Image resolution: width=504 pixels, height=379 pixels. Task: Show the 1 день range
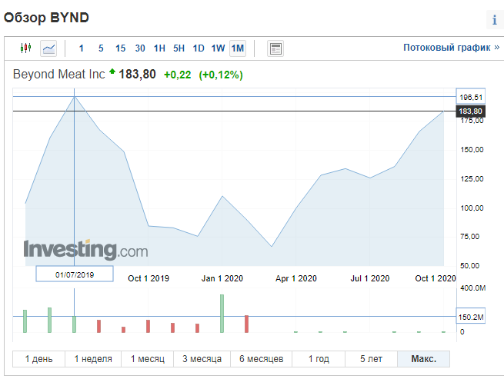(39, 359)
